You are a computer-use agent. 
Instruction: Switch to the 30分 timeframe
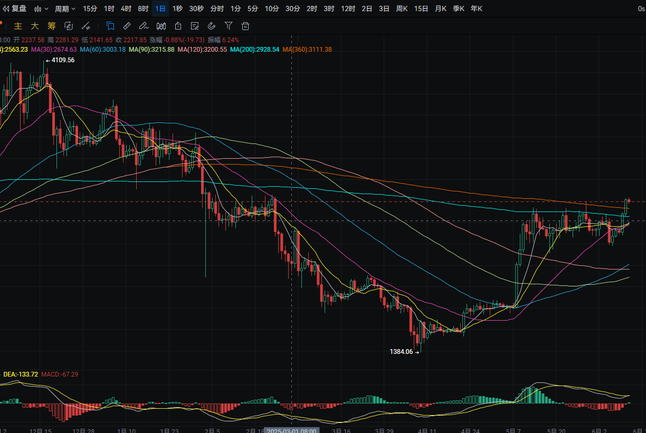click(x=293, y=8)
